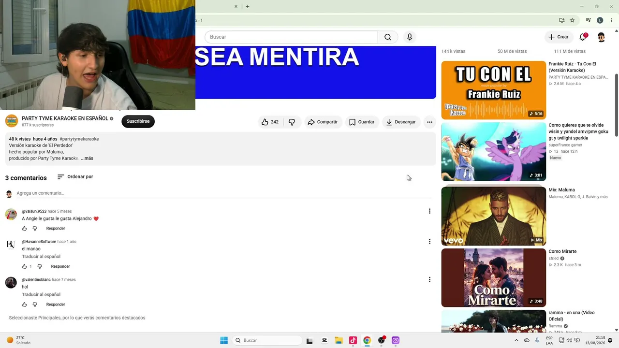The width and height of the screenshot is (619, 348).
Task: Focus the YouTube Buscar search field
Action: [291, 37]
